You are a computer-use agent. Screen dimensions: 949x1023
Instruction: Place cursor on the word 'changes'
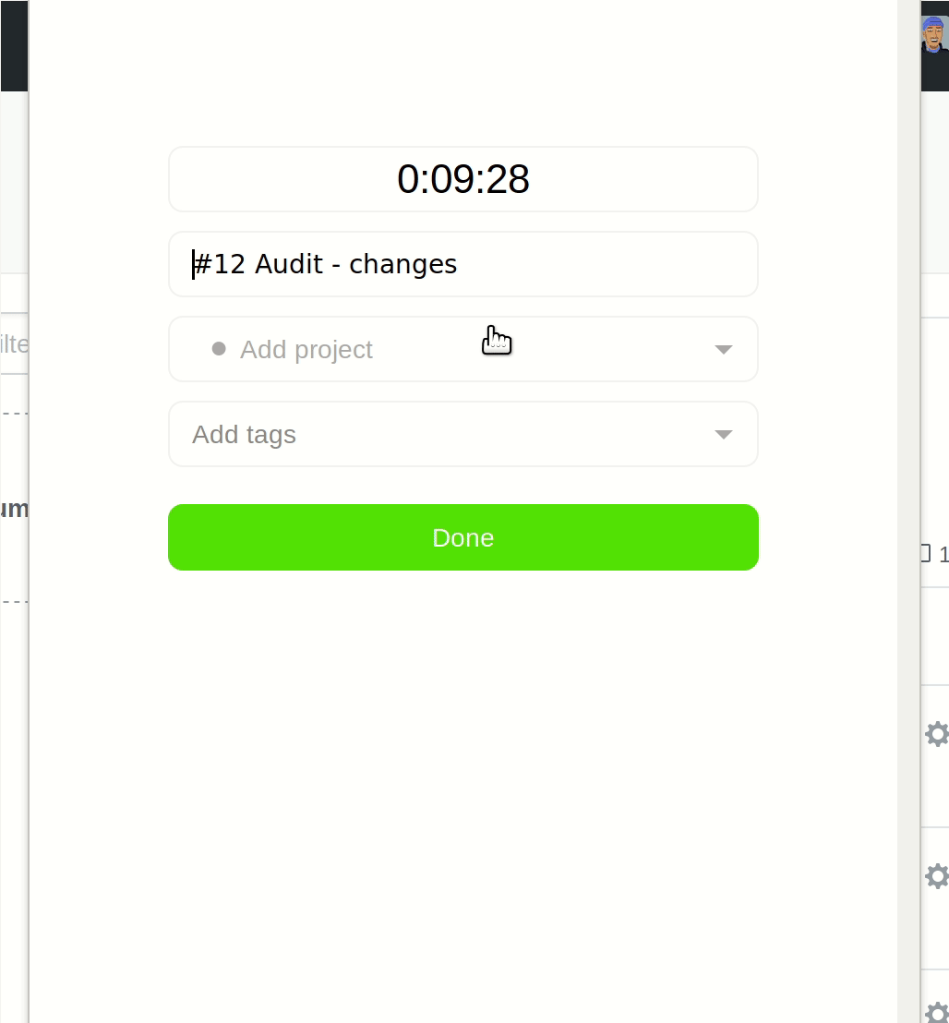coord(402,265)
